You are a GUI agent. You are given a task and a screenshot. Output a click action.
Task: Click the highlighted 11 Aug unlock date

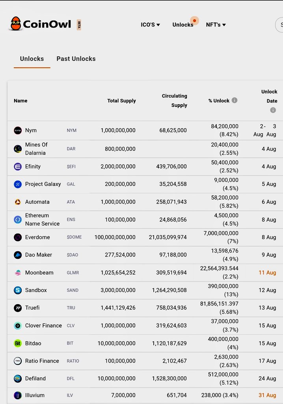(x=267, y=273)
